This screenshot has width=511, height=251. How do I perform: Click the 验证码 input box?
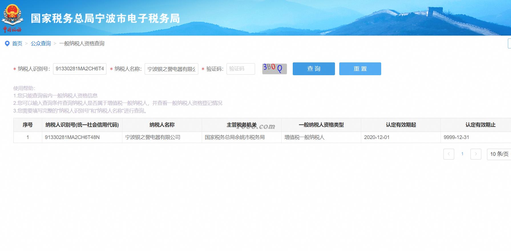coord(241,69)
